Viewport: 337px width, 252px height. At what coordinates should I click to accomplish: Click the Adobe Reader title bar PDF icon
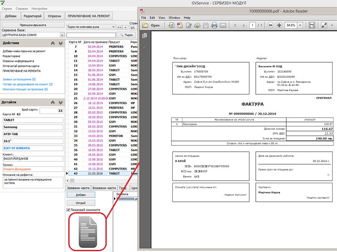point(142,11)
